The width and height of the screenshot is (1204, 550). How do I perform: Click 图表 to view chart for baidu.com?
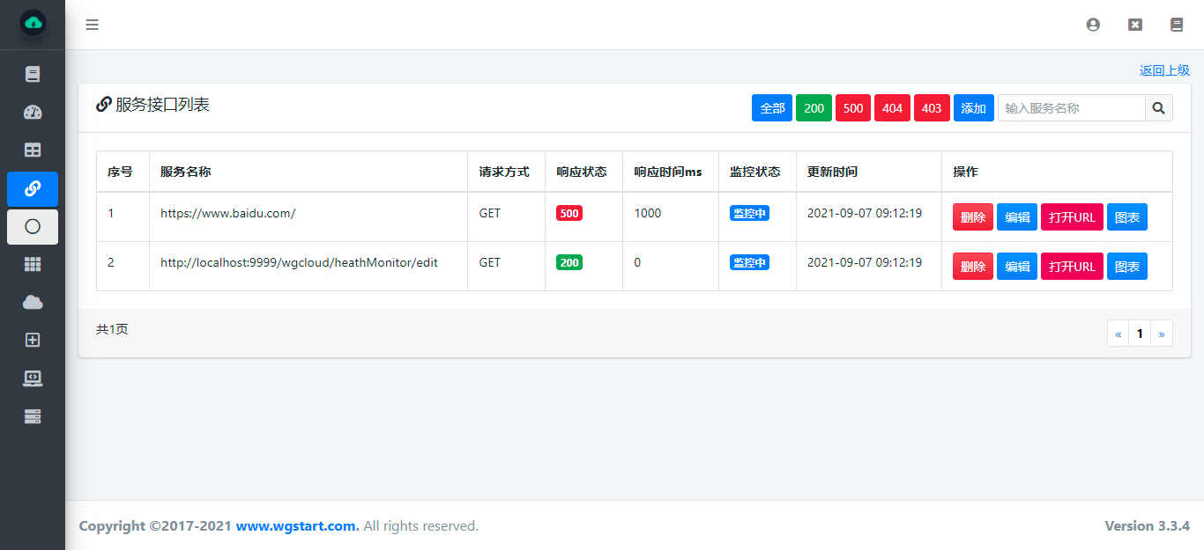click(1127, 216)
